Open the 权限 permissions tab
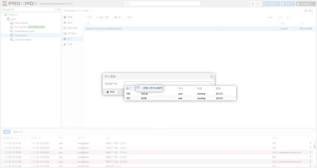 click(73, 45)
